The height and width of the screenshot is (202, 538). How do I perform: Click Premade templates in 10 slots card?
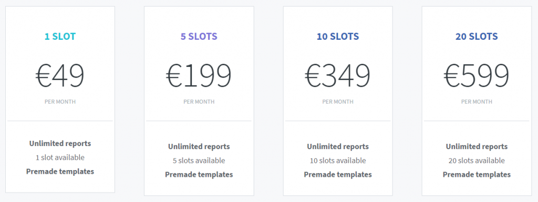338,175
